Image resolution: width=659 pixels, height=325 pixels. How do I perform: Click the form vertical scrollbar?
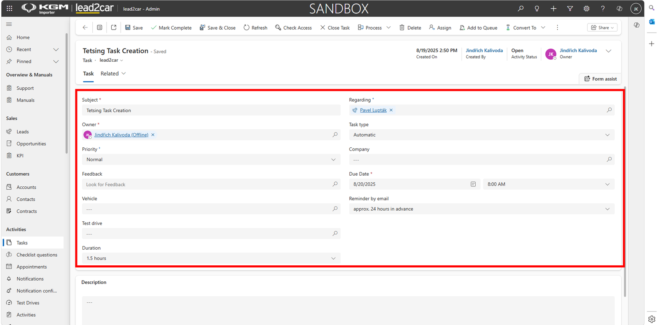(x=624, y=191)
